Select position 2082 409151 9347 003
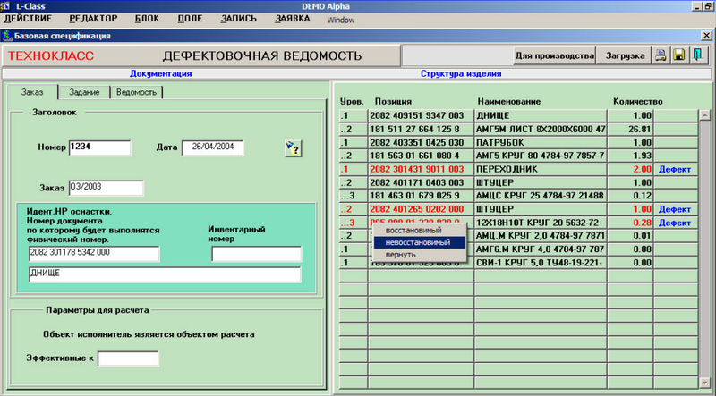This screenshot has width=716, height=396. click(x=421, y=116)
